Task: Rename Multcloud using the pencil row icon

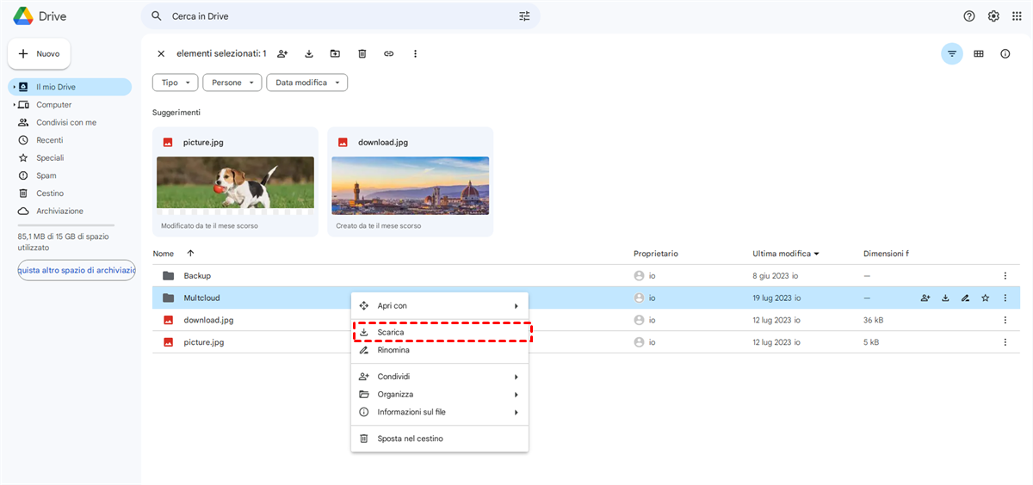Action: (965, 298)
